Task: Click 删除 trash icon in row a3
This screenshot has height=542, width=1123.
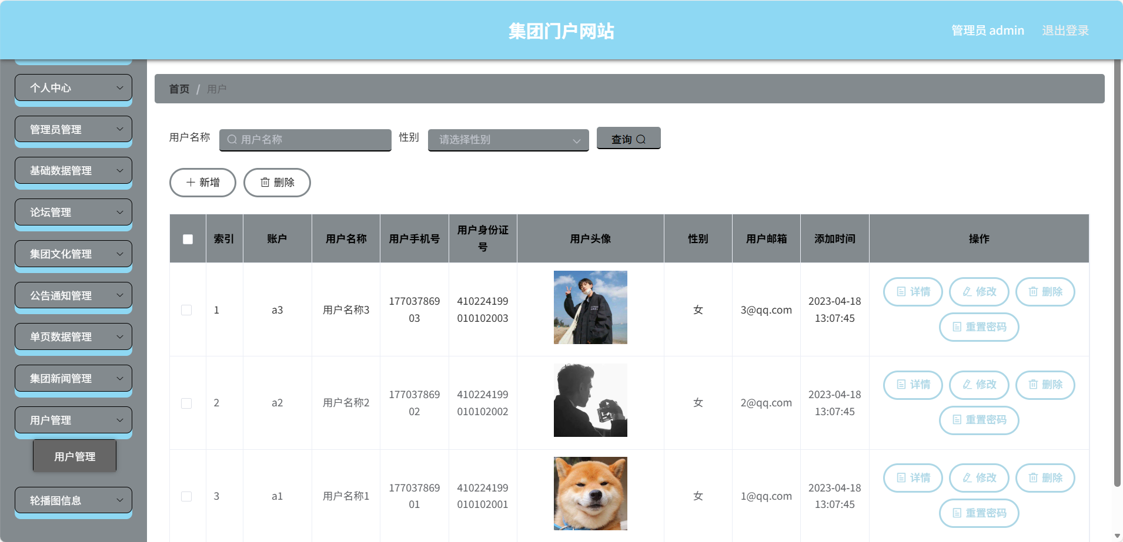Action: (1033, 292)
